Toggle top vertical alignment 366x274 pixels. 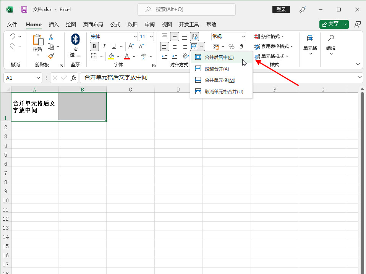coord(165,37)
